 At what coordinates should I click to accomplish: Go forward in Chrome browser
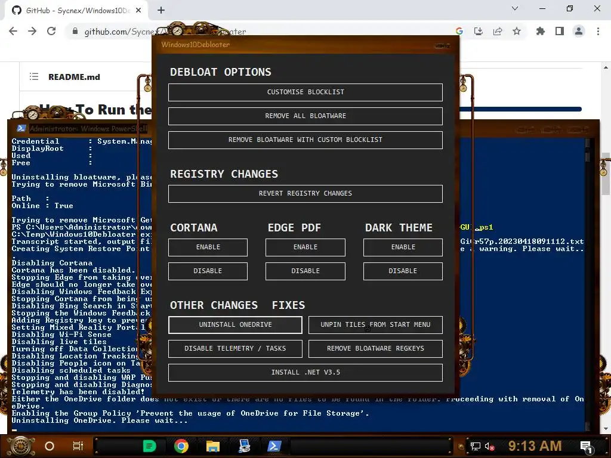(x=32, y=31)
